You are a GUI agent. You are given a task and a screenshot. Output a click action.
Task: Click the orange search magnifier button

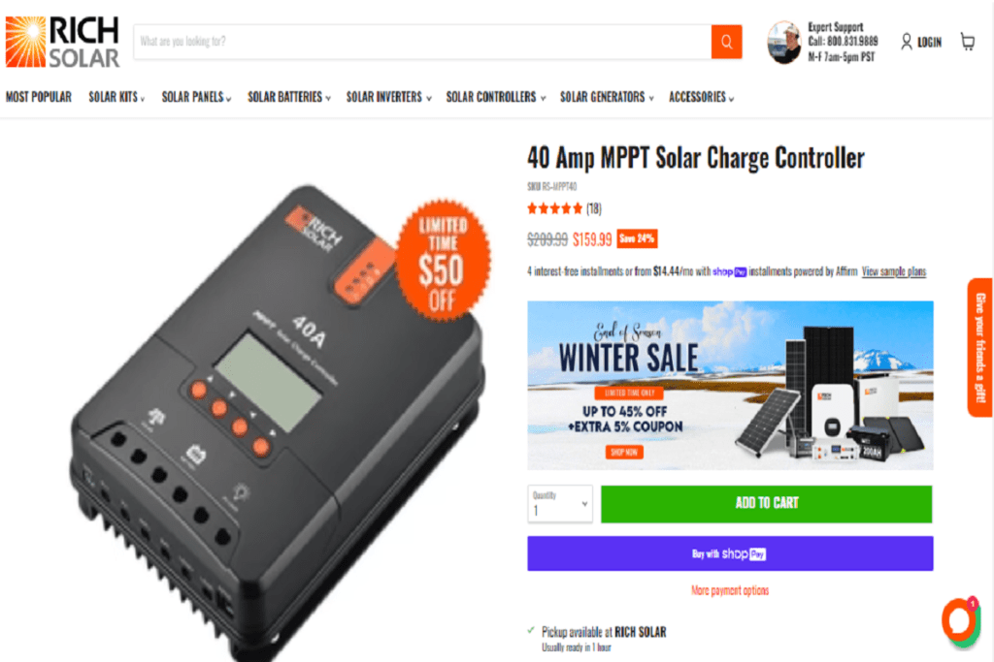coord(726,42)
